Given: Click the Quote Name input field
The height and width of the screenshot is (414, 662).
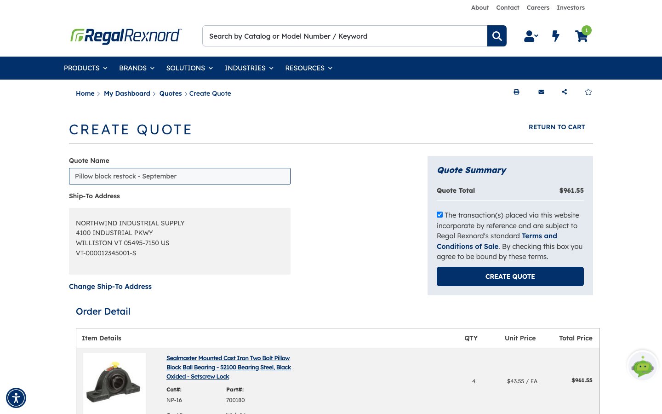Looking at the screenshot, I should point(180,176).
